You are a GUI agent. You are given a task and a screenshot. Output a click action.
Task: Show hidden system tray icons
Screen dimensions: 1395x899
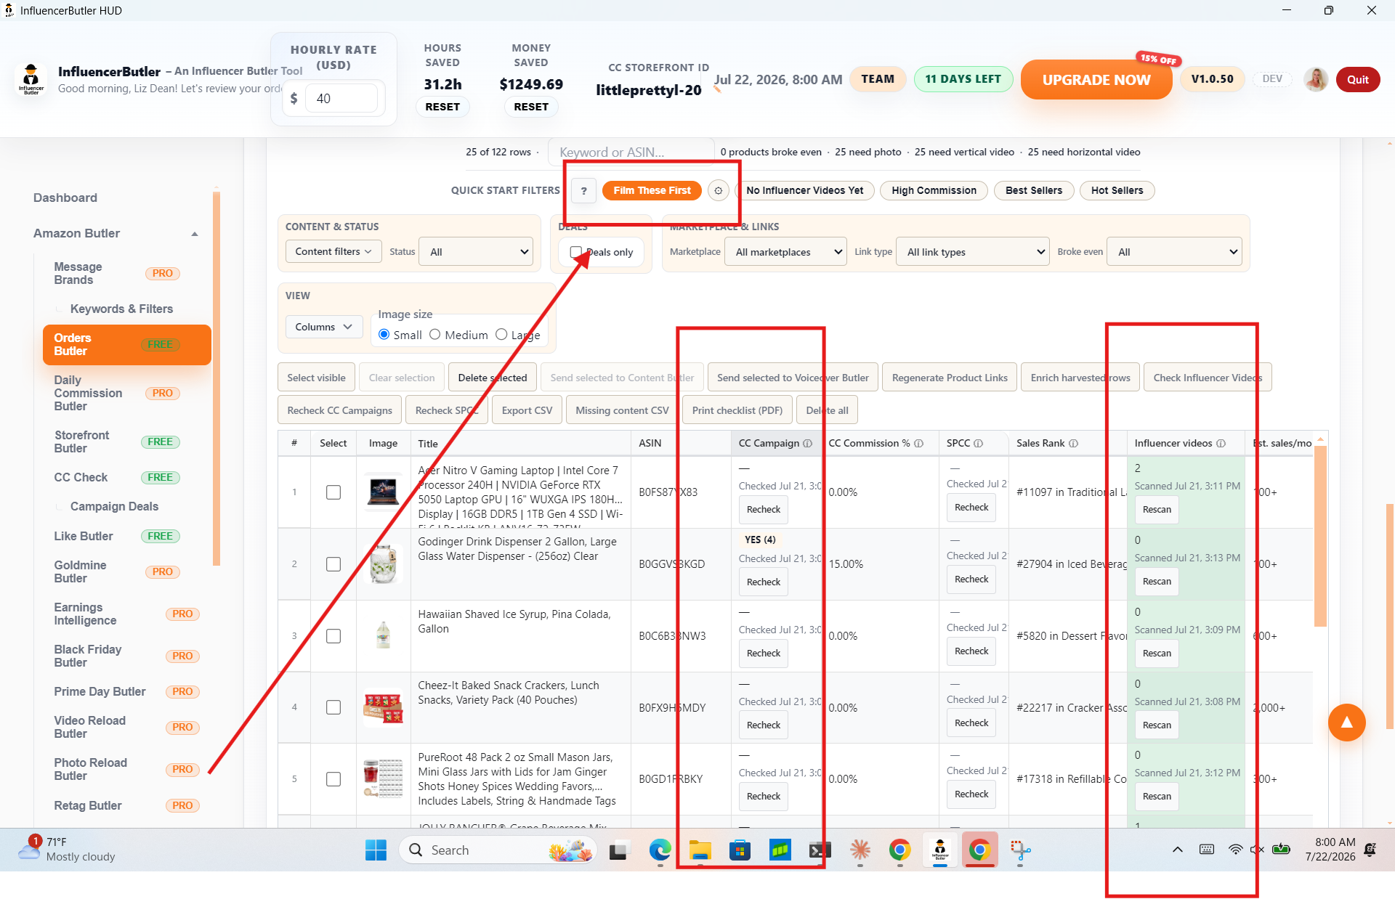[1178, 850]
